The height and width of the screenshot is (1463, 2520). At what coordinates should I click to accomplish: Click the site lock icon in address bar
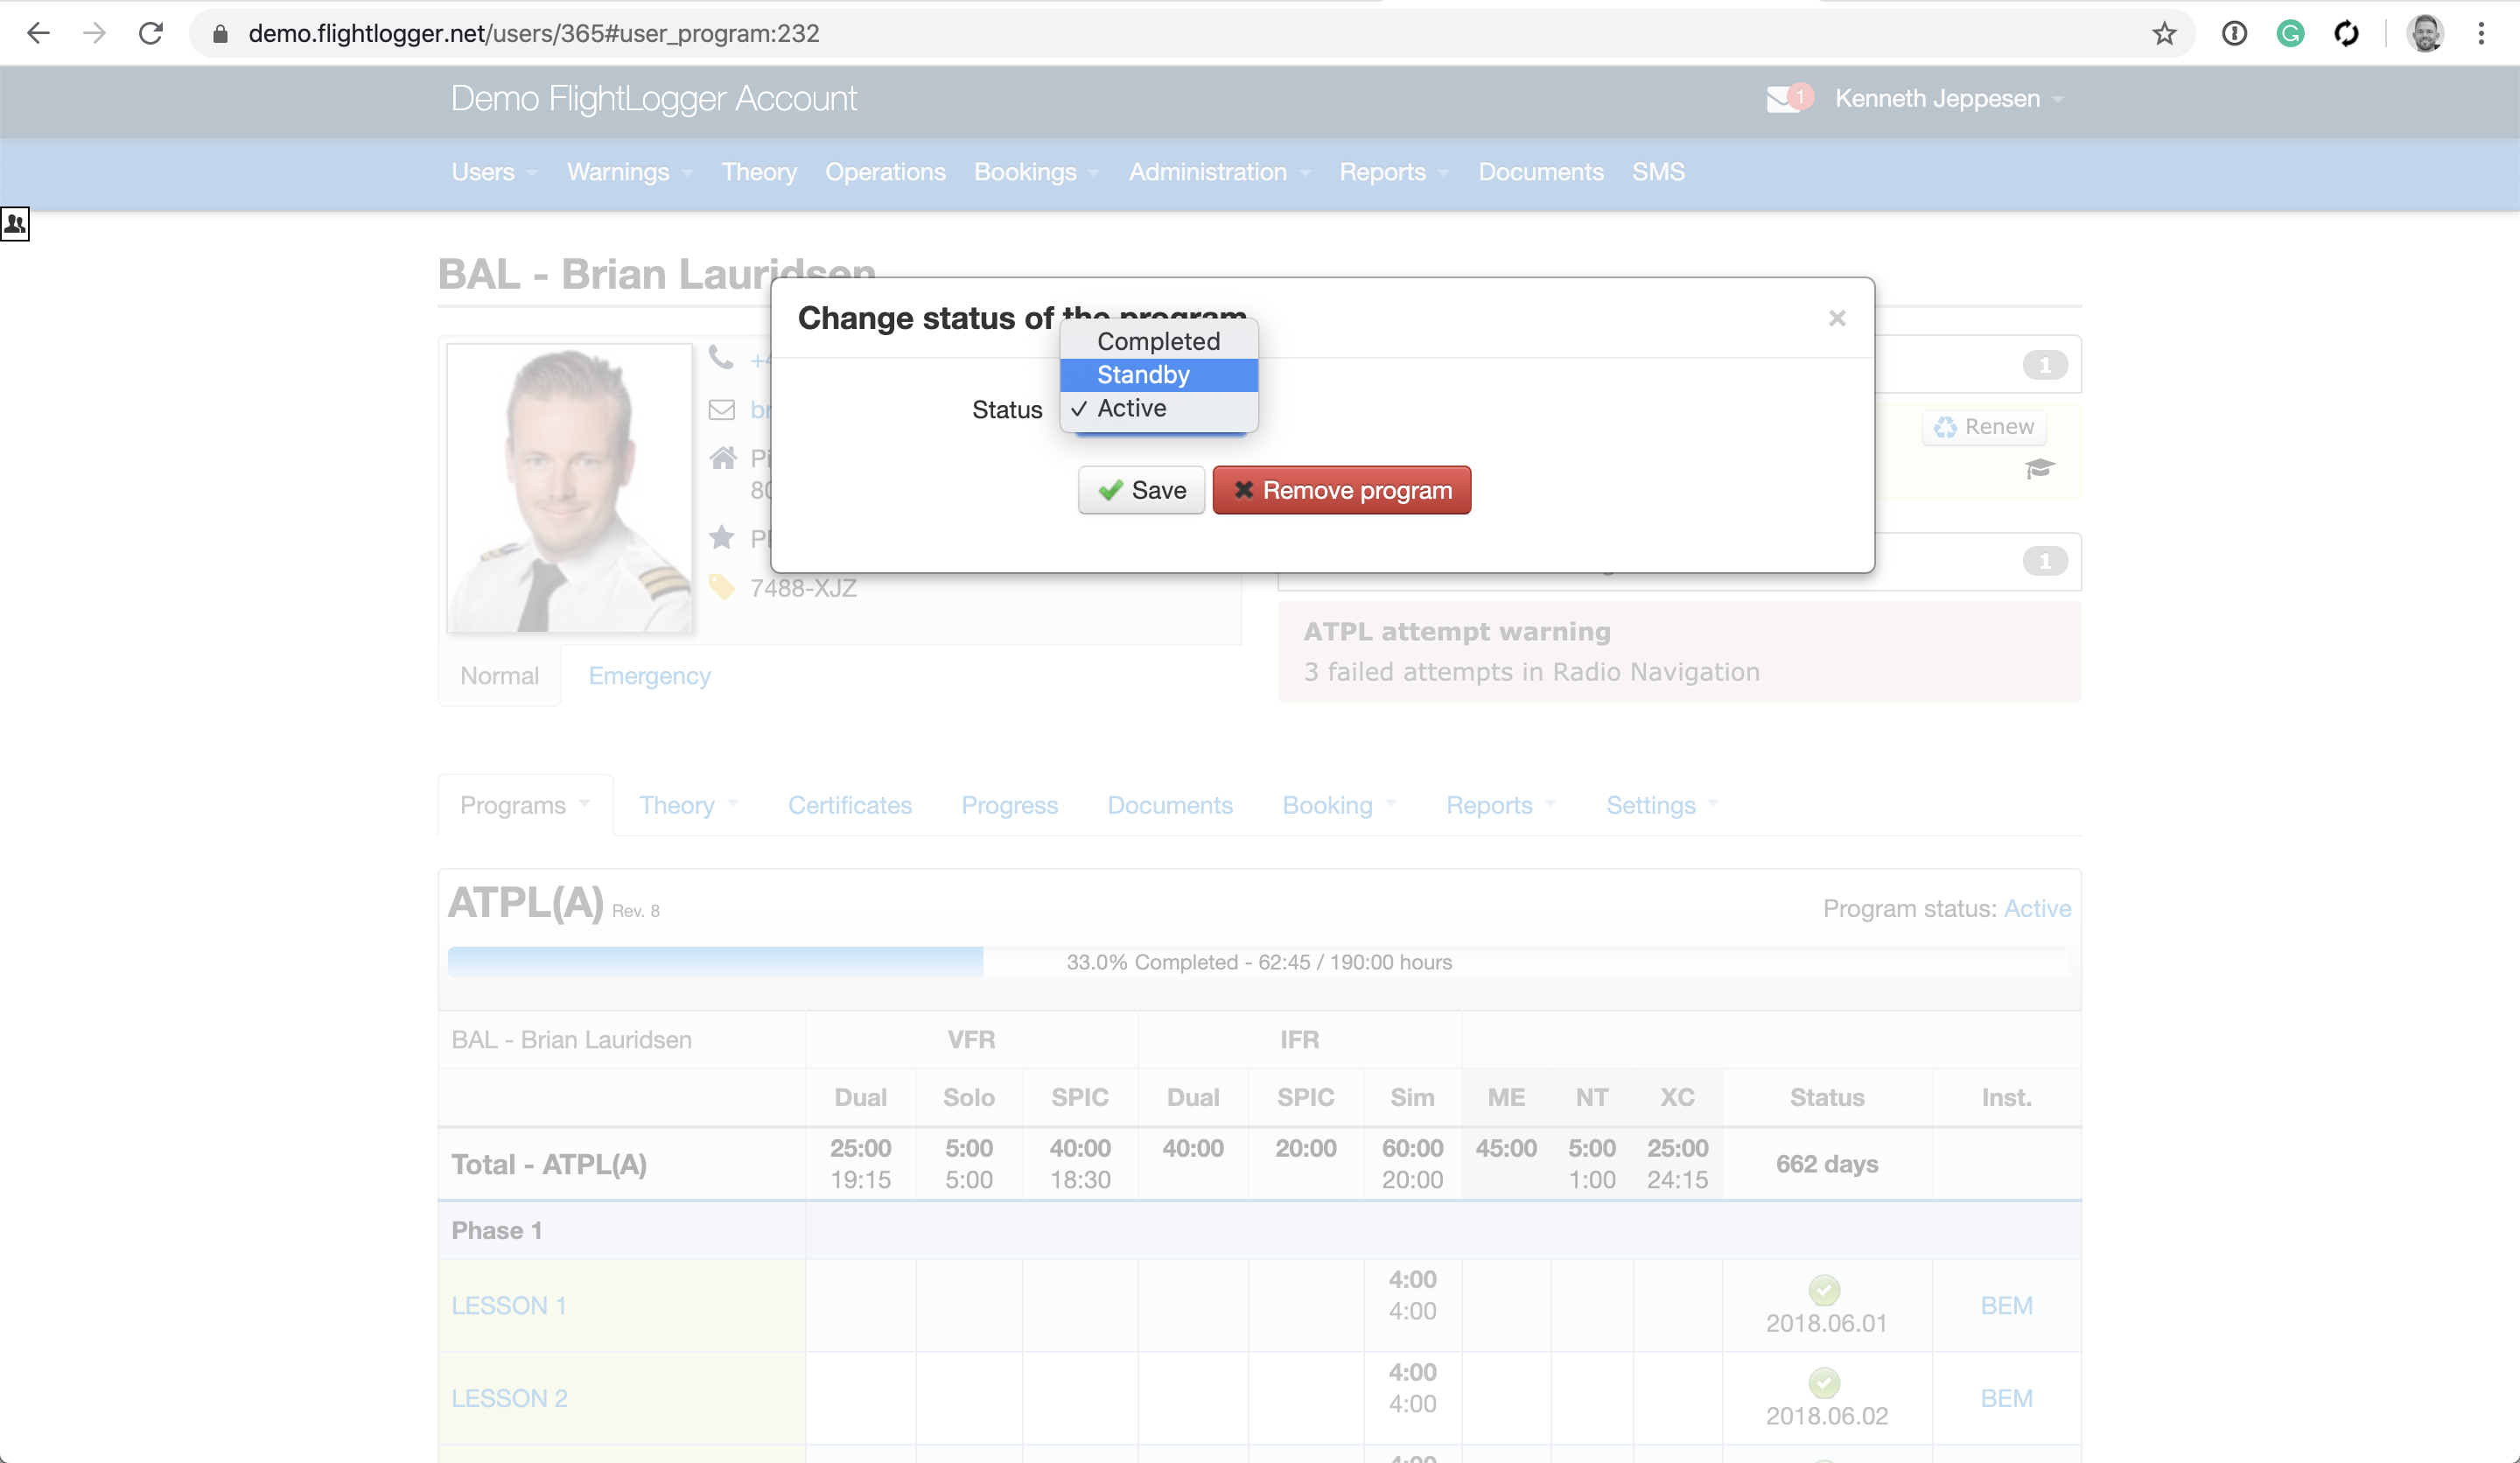click(x=221, y=34)
